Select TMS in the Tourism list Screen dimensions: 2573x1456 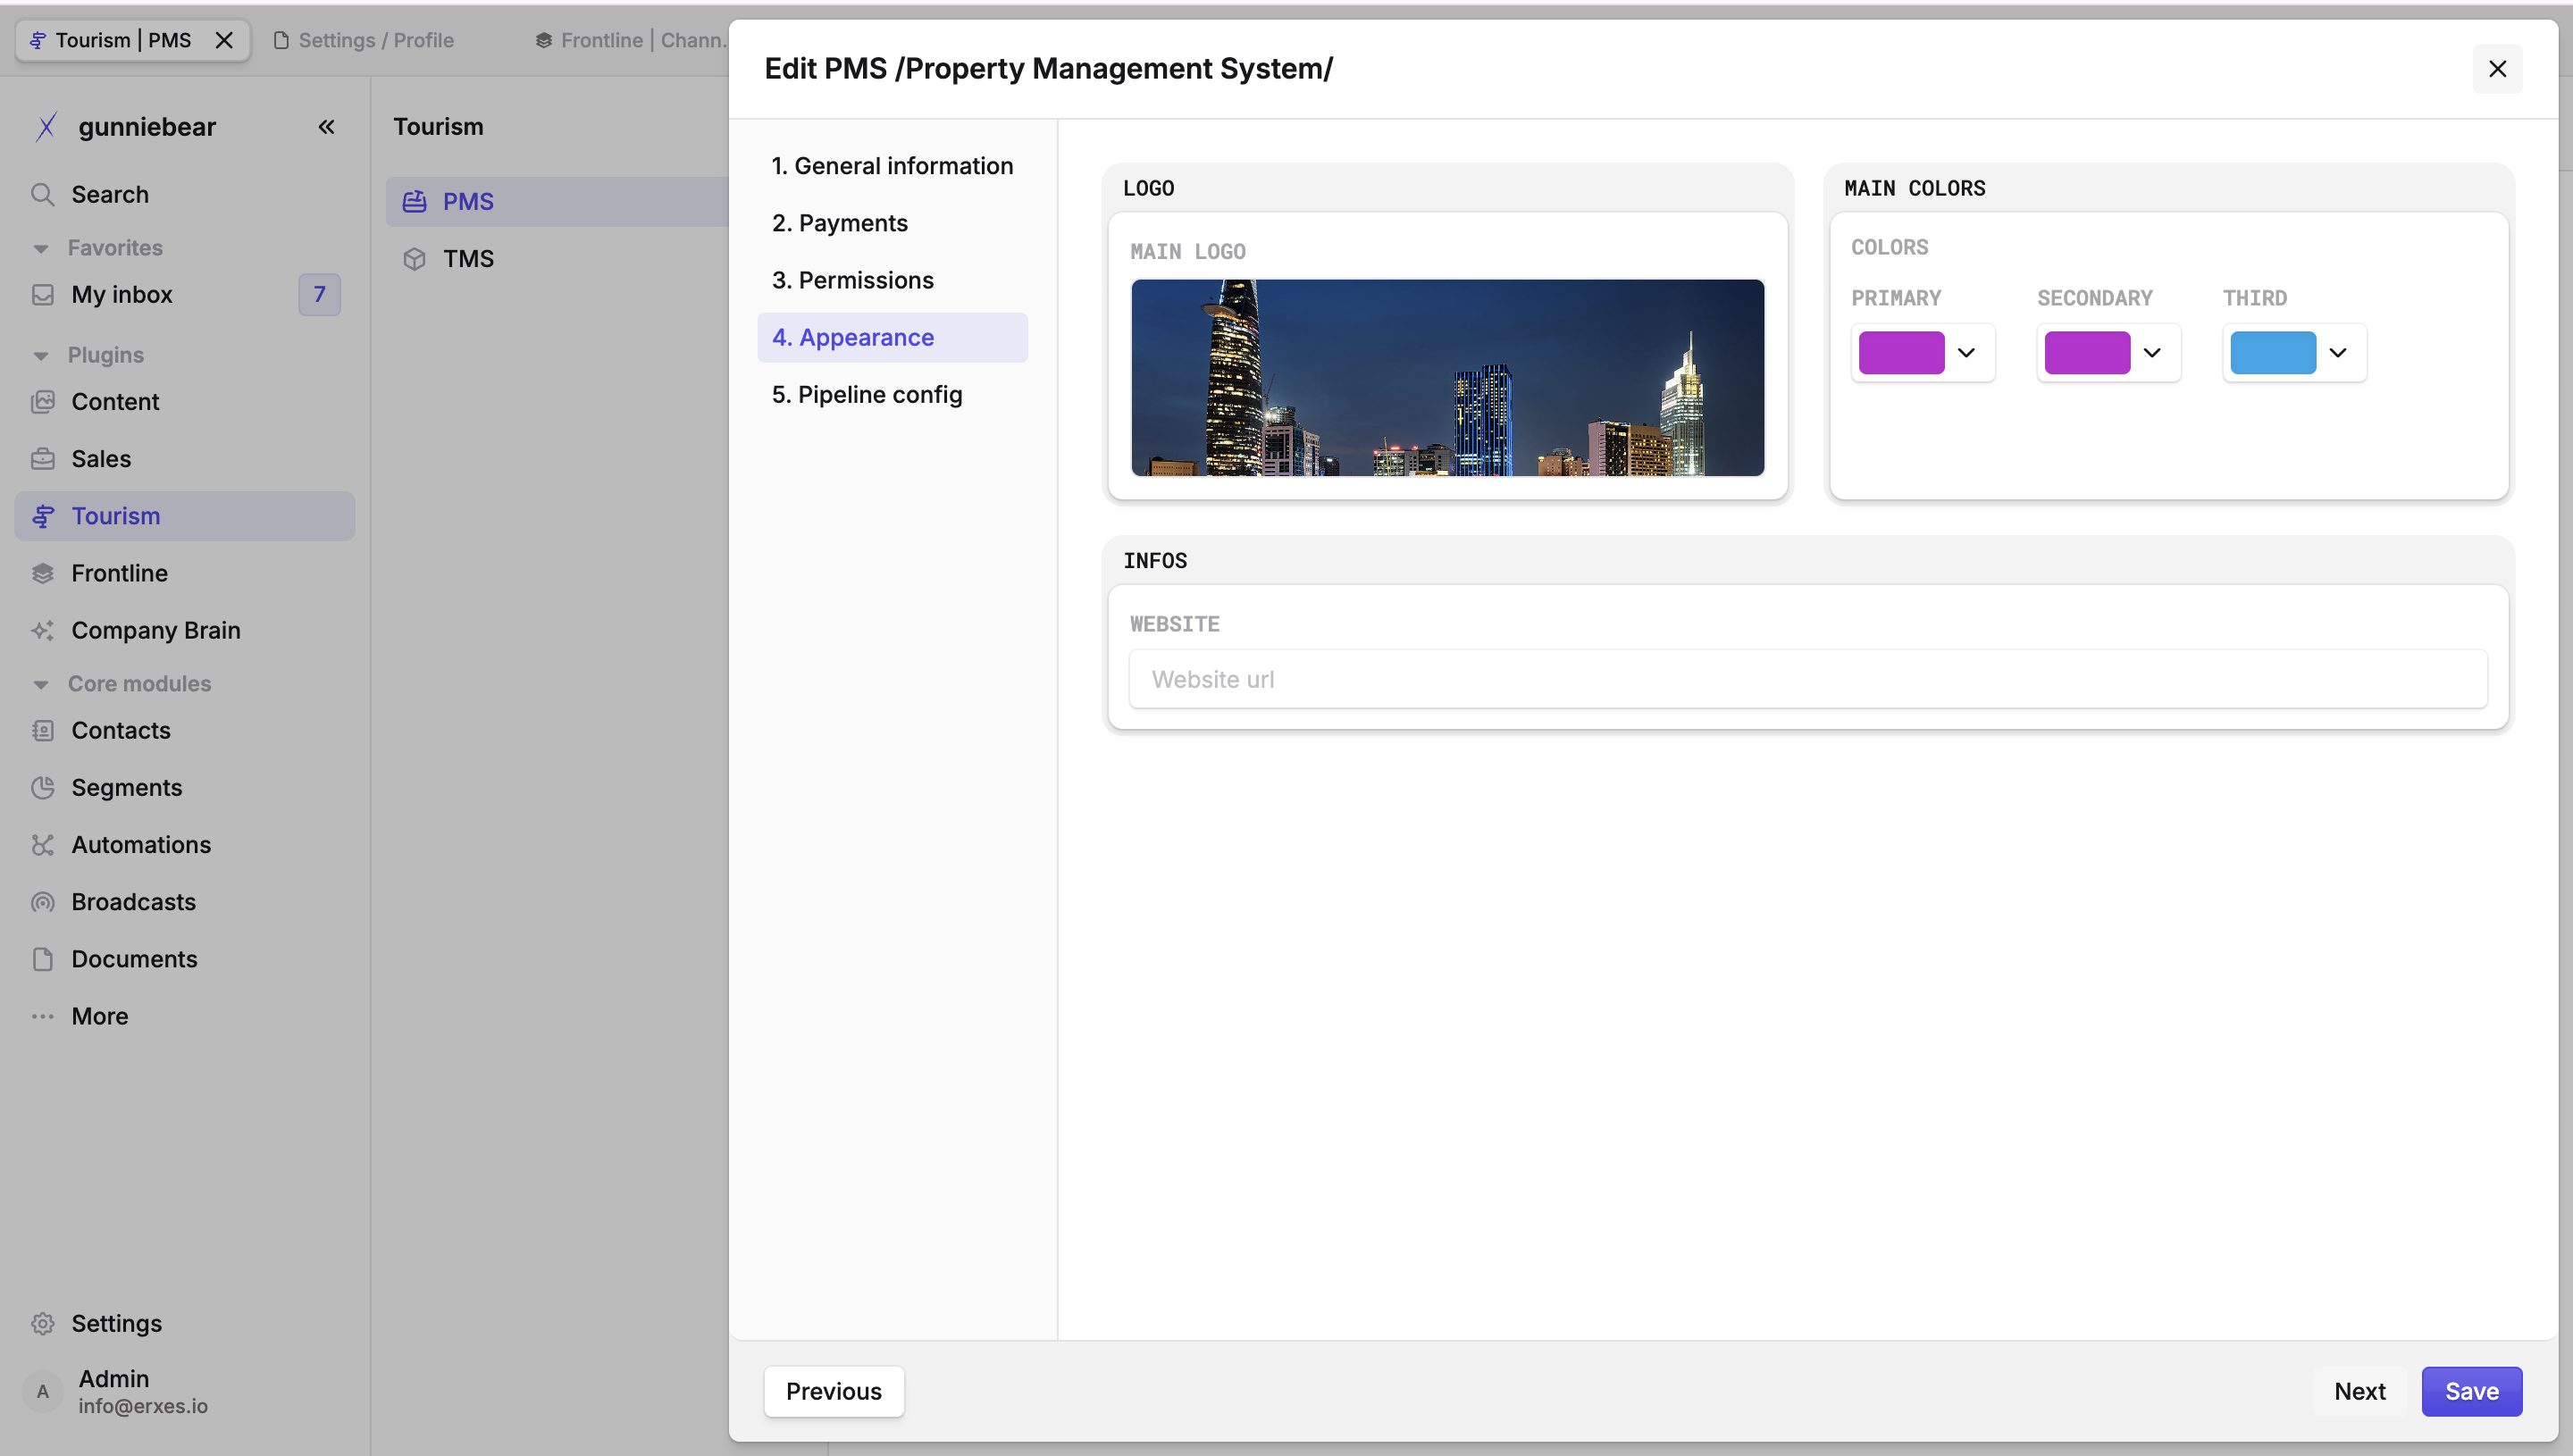(x=557, y=259)
